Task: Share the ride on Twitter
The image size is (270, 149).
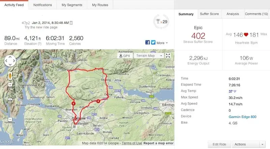Action: tap(153, 42)
